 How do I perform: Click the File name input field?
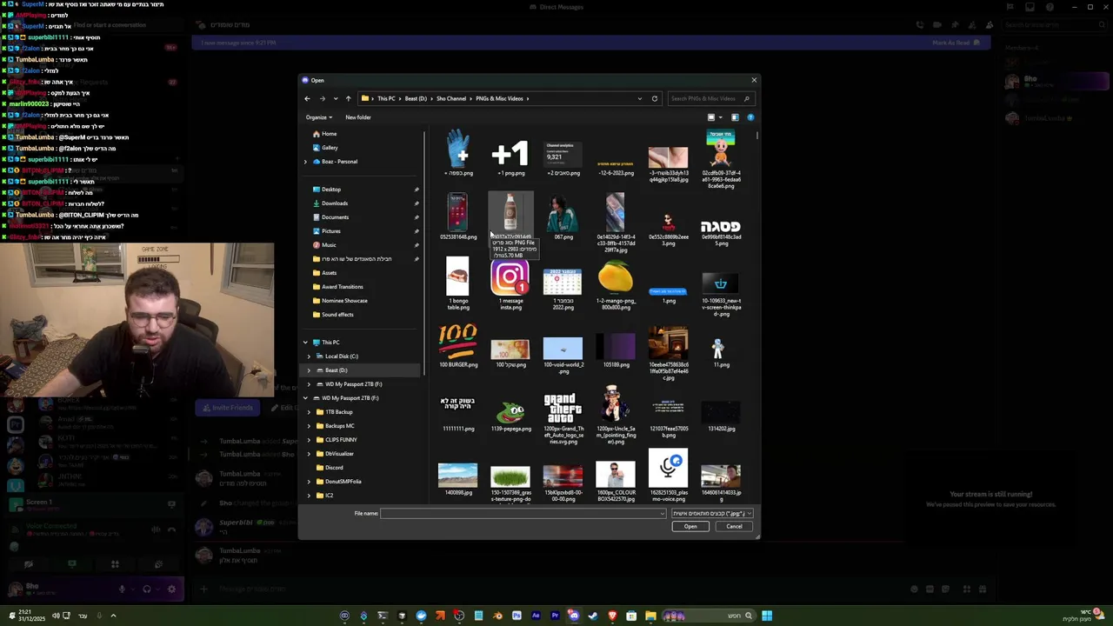pos(523,514)
